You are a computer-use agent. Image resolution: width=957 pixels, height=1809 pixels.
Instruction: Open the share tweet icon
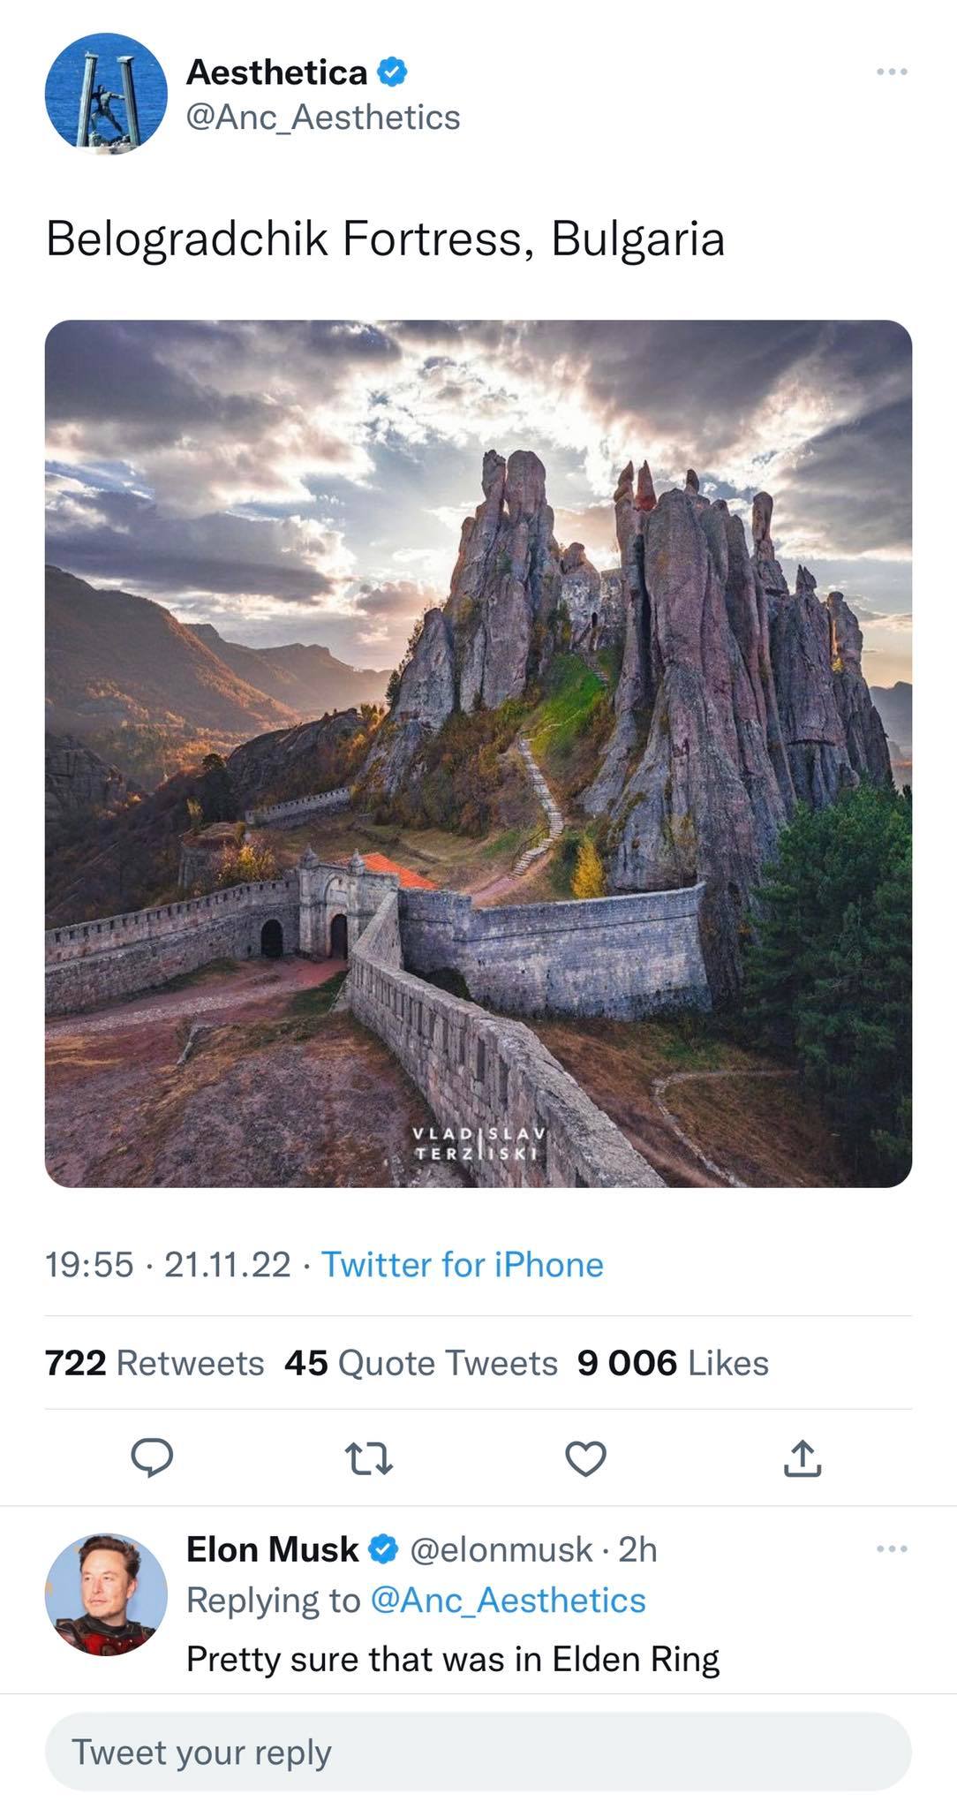(x=802, y=1458)
